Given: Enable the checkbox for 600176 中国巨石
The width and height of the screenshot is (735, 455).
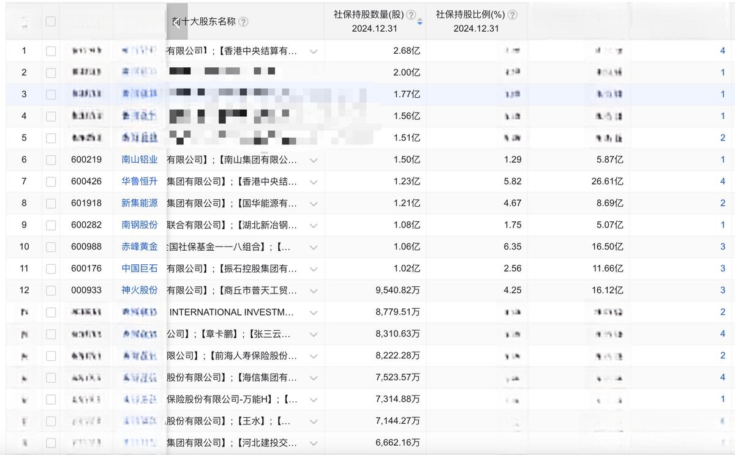Looking at the screenshot, I should 51,268.
